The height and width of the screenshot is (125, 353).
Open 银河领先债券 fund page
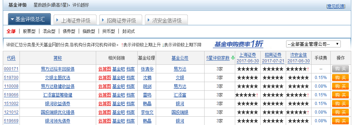(x=57, y=121)
